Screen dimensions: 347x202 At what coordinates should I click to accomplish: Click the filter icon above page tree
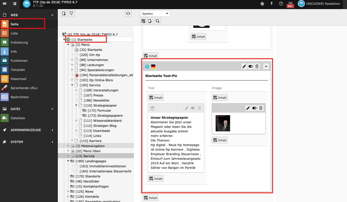71,13
